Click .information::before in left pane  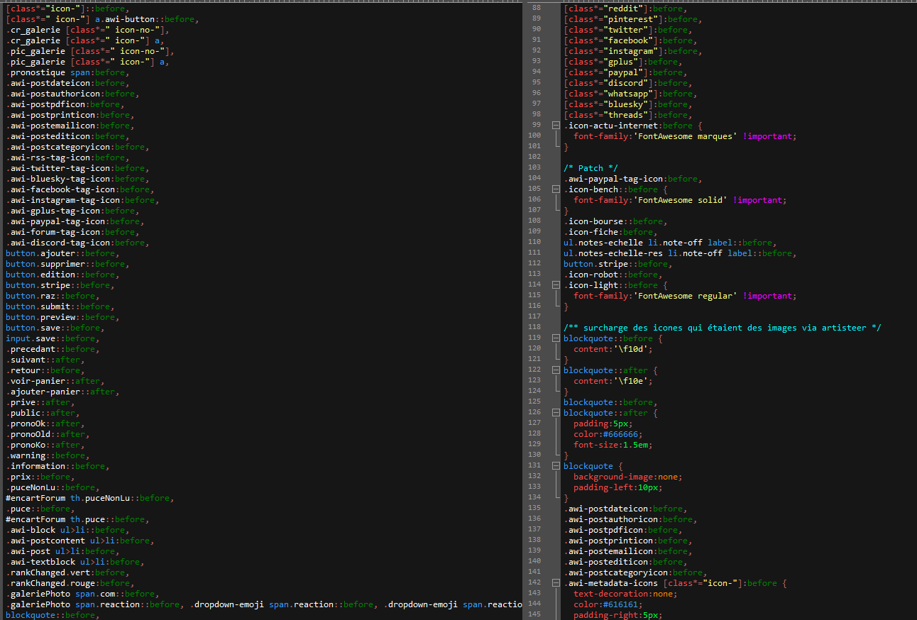click(x=57, y=466)
